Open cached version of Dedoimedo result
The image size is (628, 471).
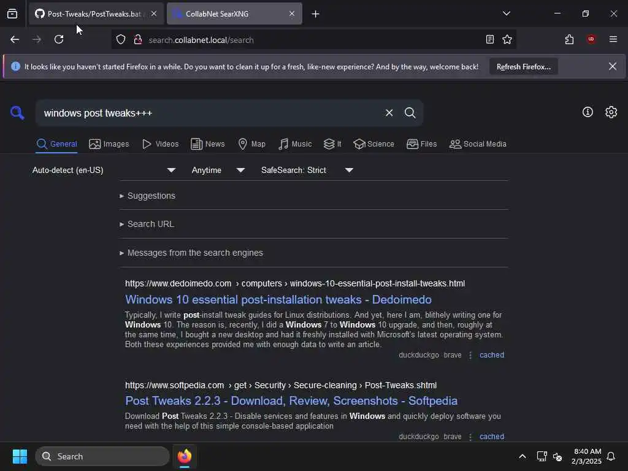point(492,355)
